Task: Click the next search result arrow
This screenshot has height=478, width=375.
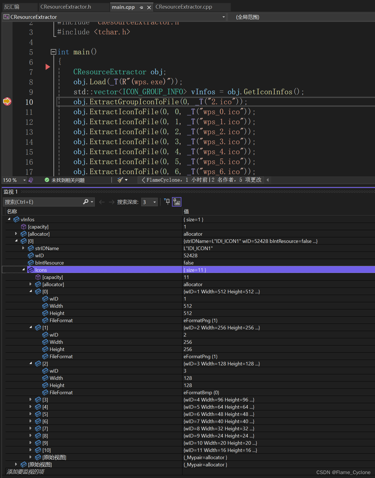Action: (112, 202)
